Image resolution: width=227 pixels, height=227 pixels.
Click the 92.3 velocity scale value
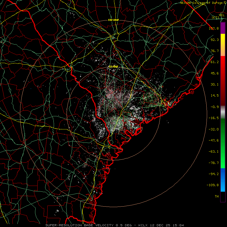coord(215,40)
